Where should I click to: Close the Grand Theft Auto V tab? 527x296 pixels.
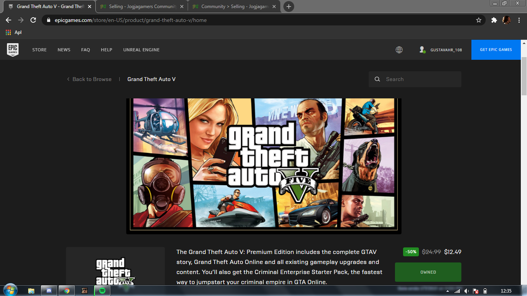coord(89,7)
